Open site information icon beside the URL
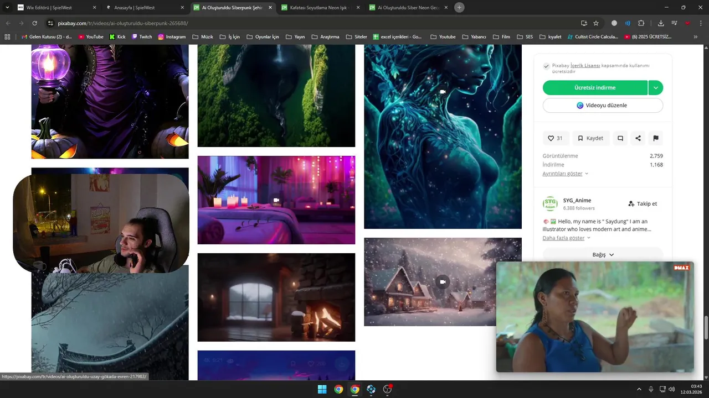The image size is (709, 398). [x=50, y=23]
